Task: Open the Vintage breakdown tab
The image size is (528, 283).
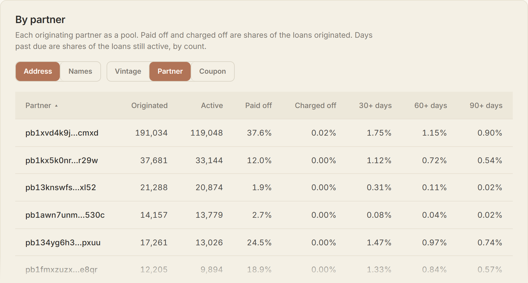Action: coord(128,71)
